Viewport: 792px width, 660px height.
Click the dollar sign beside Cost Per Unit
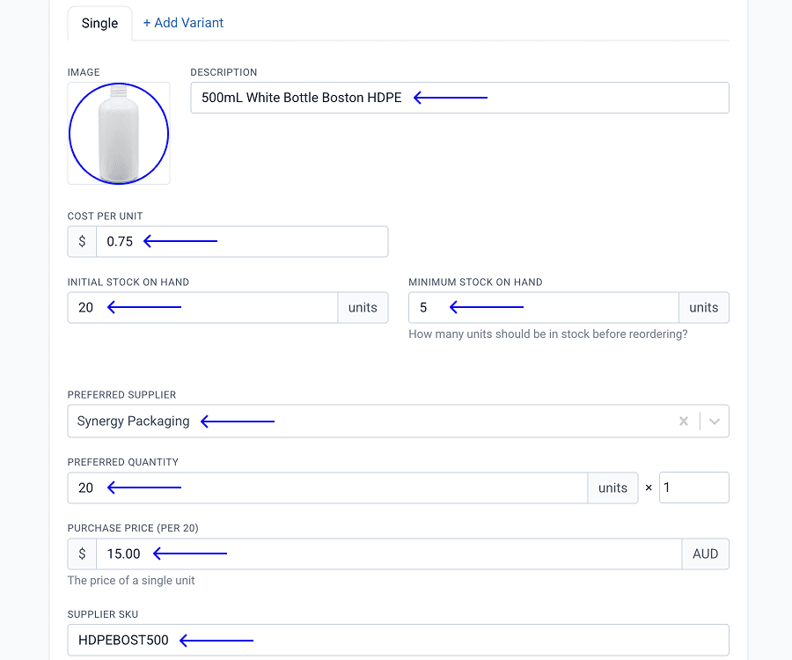click(82, 241)
